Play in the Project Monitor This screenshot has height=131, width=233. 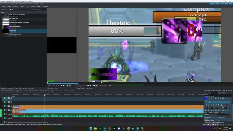90,86
